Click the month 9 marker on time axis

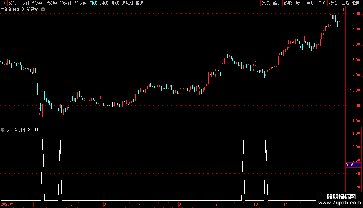[216, 204]
